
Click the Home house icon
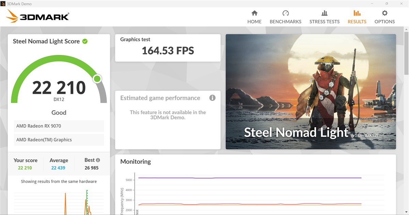point(254,13)
